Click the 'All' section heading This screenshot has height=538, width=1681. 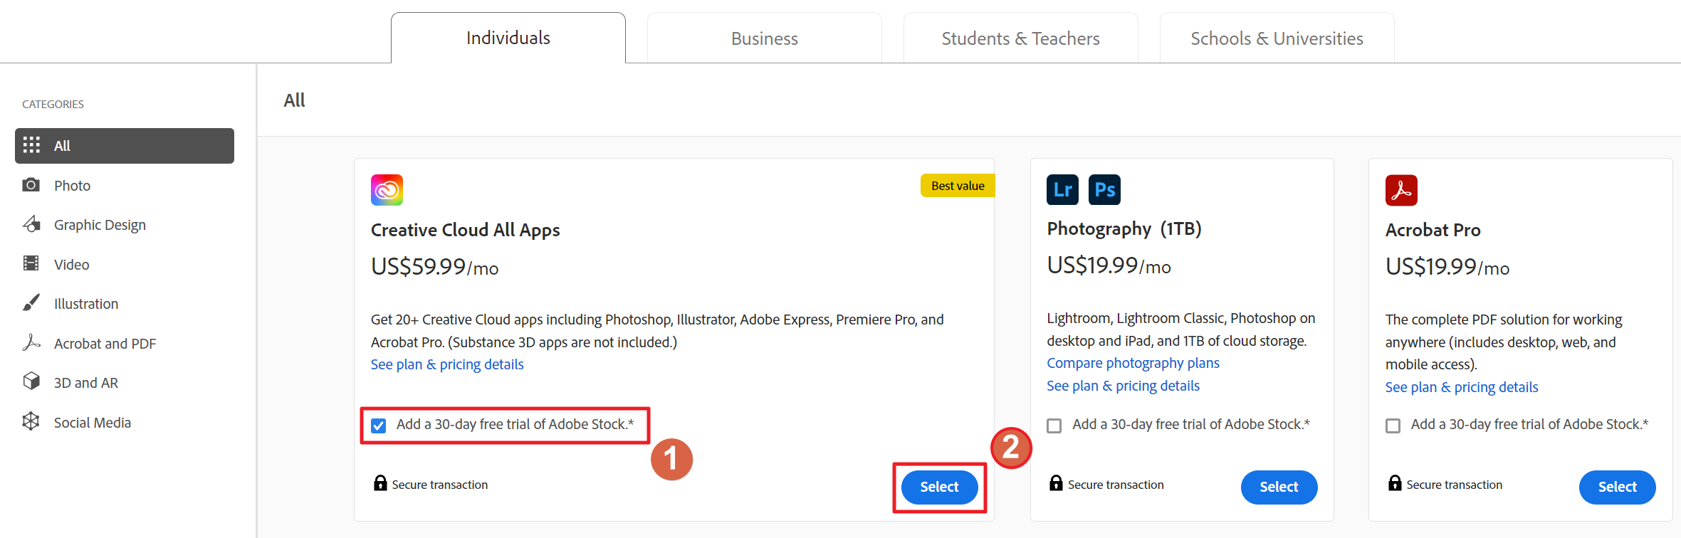(x=294, y=100)
